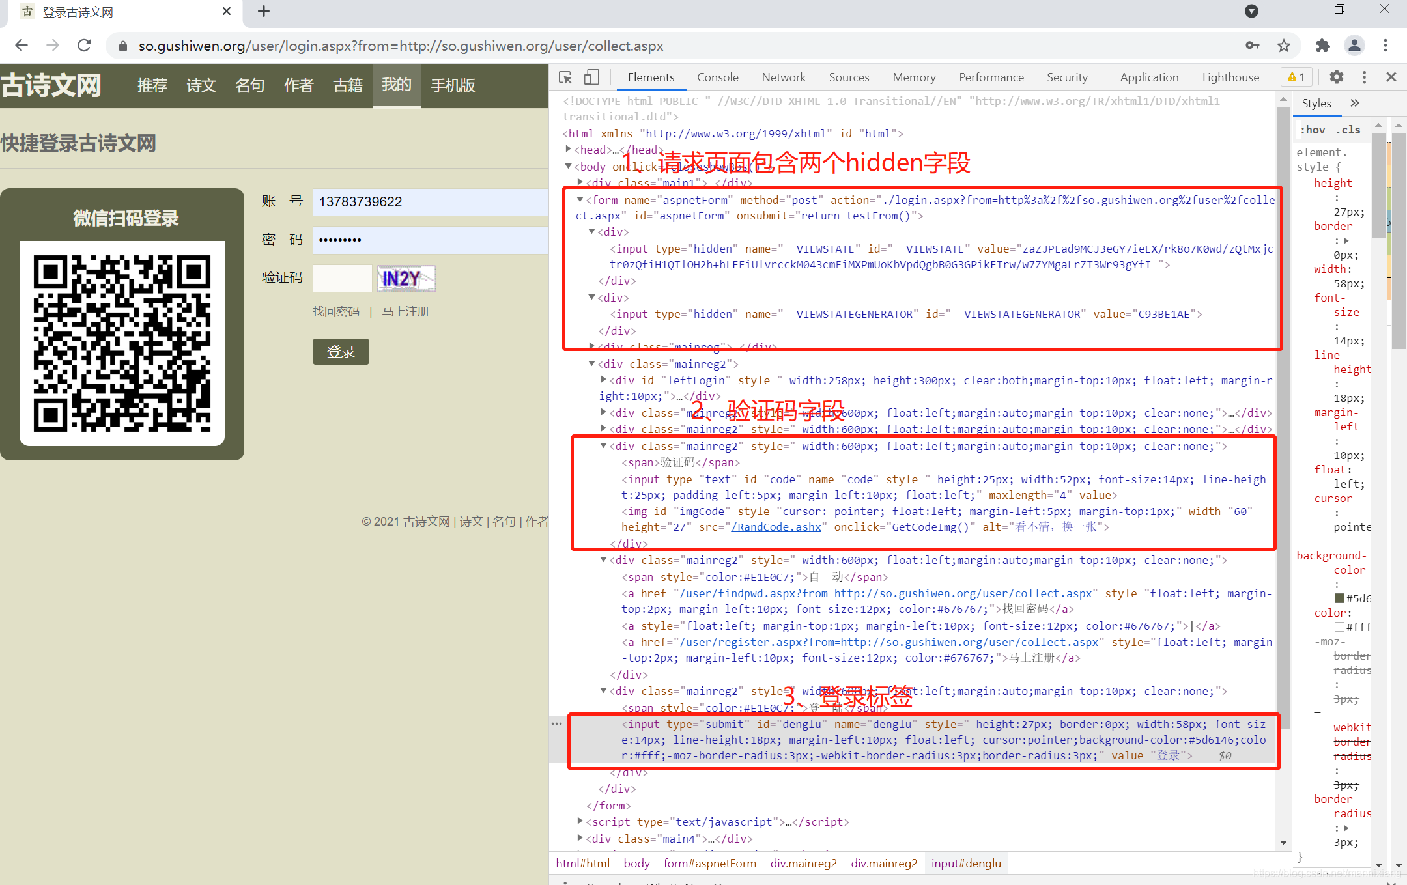The width and height of the screenshot is (1407, 885).
Task: Open 手机版 in site menu
Action: pos(453,85)
